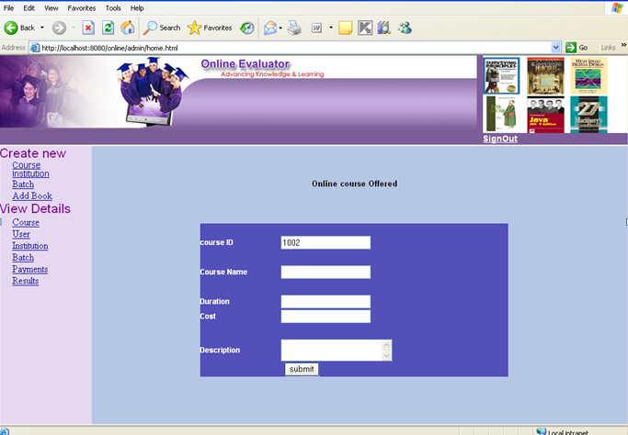Click the History icon in toolbar
This screenshot has height=435, width=628.
(x=247, y=28)
